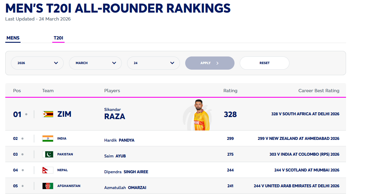The width and height of the screenshot is (366, 194).
Task: Click Azmatullah Omarzai's name
Action: pyautogui.click(x=125, y=188)
